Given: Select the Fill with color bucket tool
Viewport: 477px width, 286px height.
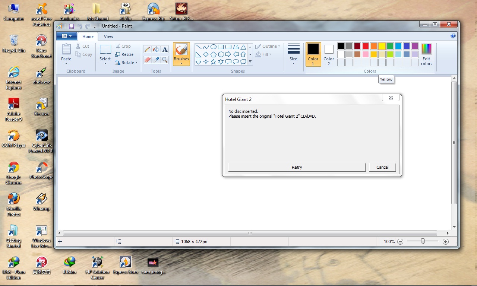Looking at the screenshot, I should 156,50.
